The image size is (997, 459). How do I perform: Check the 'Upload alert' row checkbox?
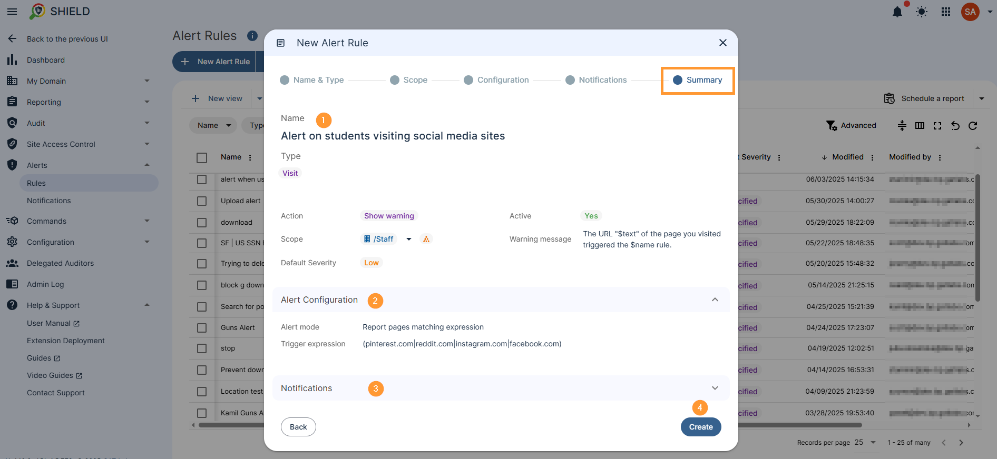[x=202, y=201]
